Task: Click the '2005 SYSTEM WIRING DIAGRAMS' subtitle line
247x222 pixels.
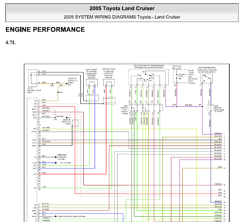Action: coord(122,17)
